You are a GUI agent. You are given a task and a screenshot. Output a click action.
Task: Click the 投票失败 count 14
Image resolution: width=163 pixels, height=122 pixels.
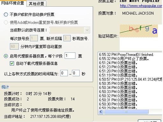(73, 99)
